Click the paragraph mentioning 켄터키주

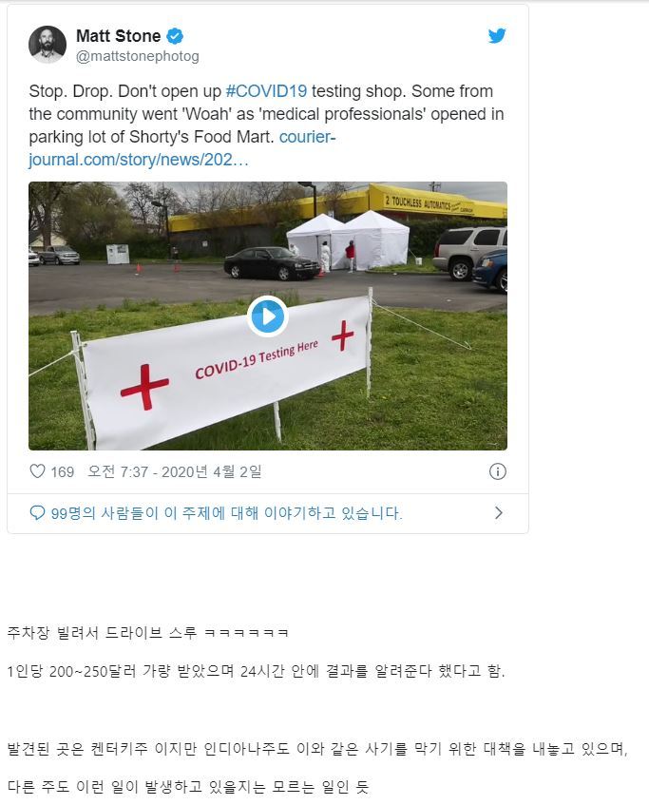pos(317,749)
